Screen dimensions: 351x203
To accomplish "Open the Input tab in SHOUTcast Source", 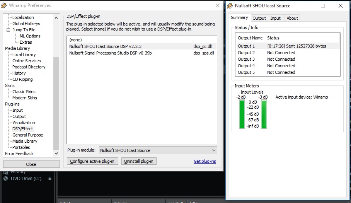I will click(275, 18).
